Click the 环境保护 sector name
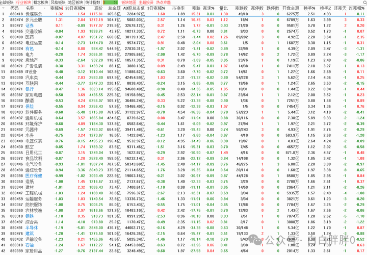This screenshot has width=367, height=255. click(x=34, y=123)
